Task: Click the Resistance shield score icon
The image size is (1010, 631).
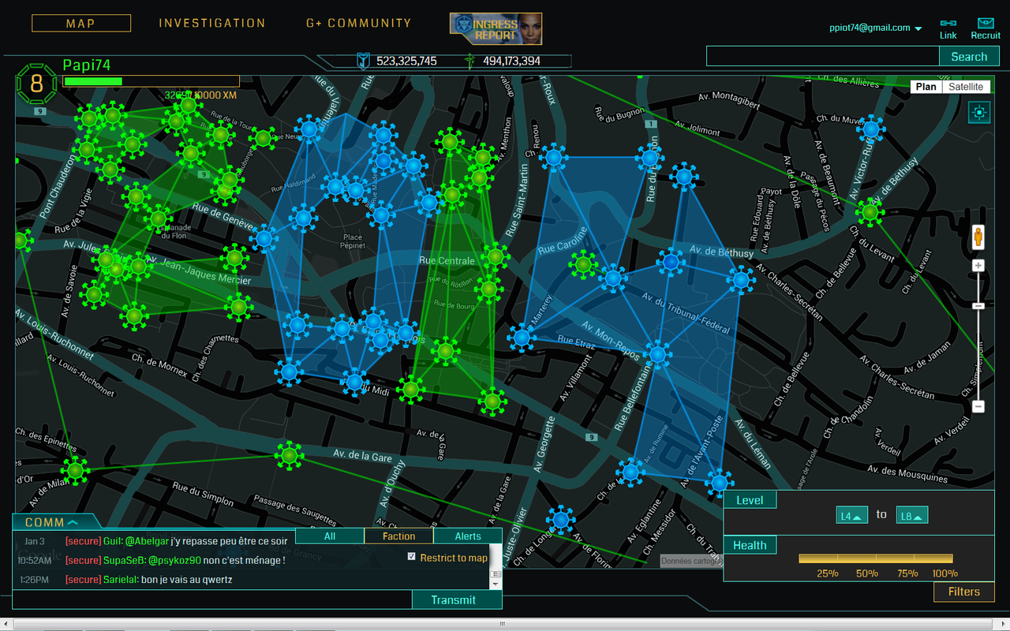Action: click(x=363, y=61)
